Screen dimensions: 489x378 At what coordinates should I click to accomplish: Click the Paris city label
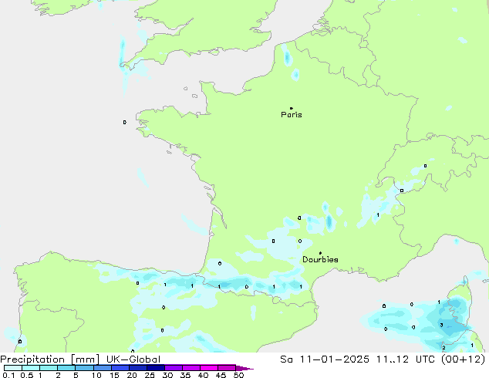[292, 114]
